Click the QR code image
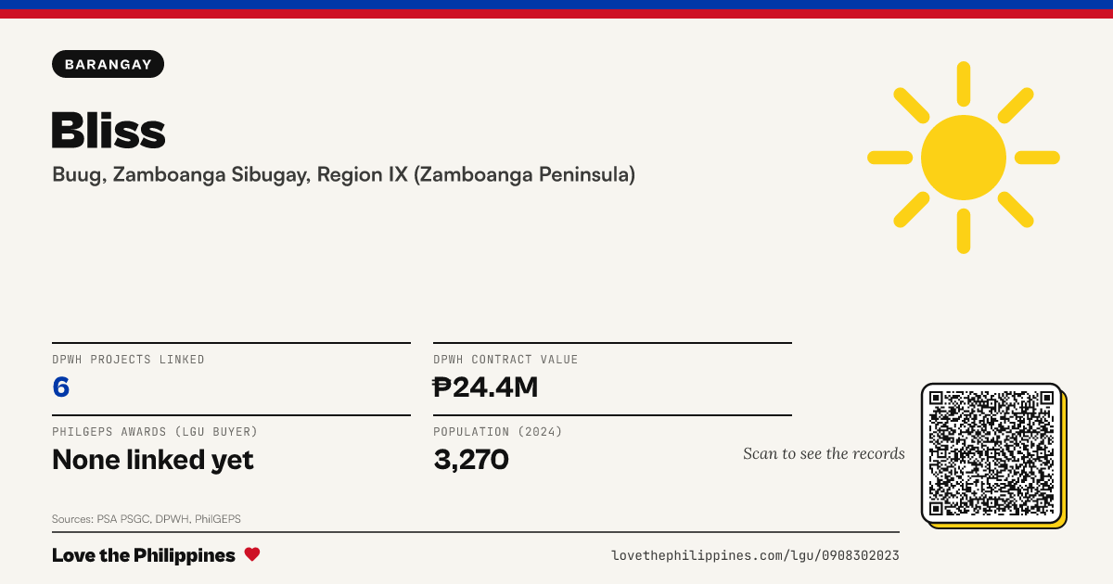The image size is (1113, 584). [992, 453]
